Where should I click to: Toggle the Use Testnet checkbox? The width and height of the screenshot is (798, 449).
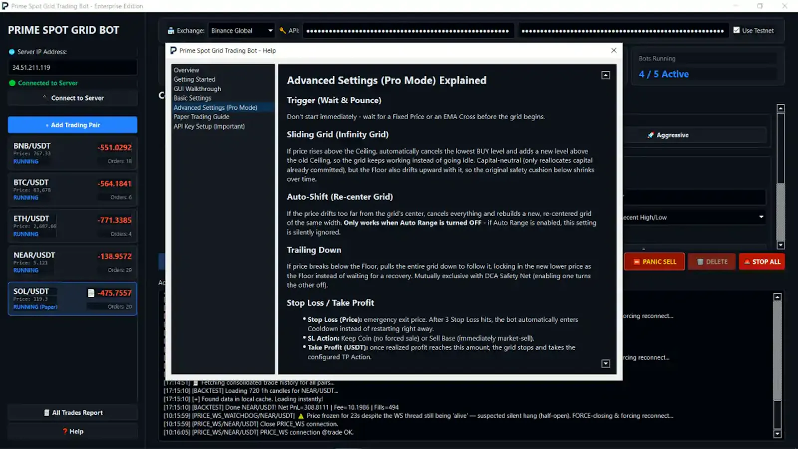pyautogui.click(x=737, y=30)
